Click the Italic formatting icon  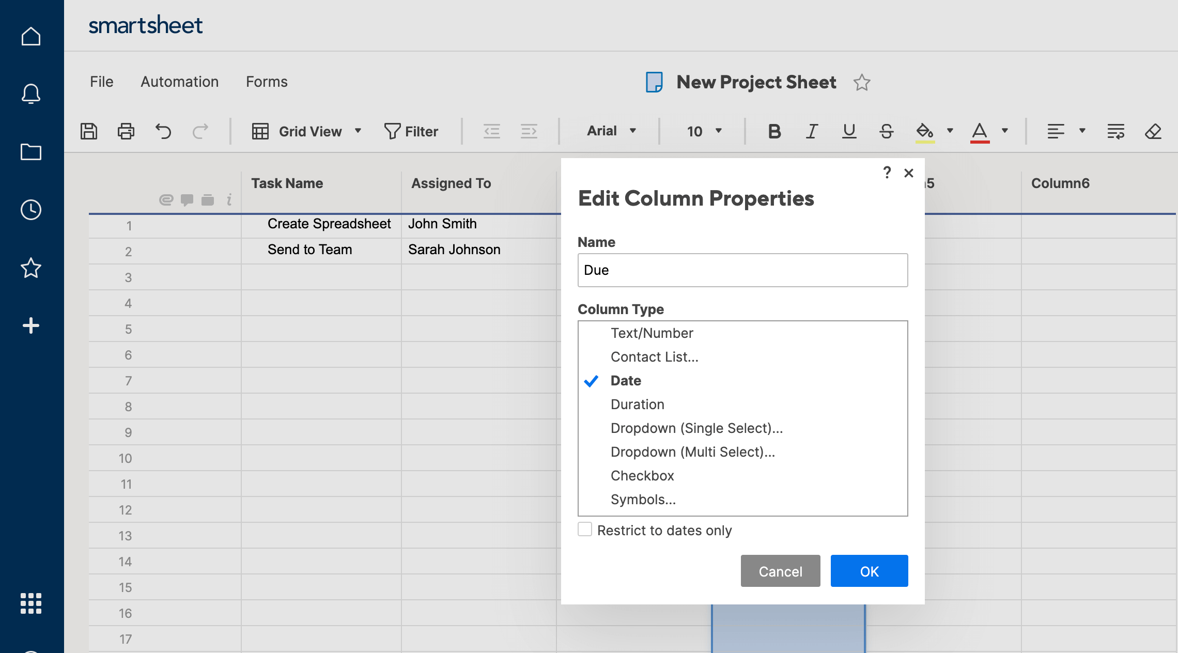click(811, 130)
